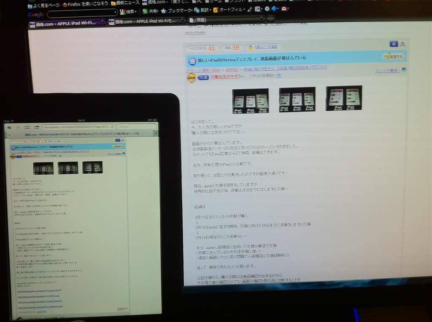
Task: Switch to second 価格.com APPLE iPad Wi-Fiモ tab
Action: (x=146, y=21)
